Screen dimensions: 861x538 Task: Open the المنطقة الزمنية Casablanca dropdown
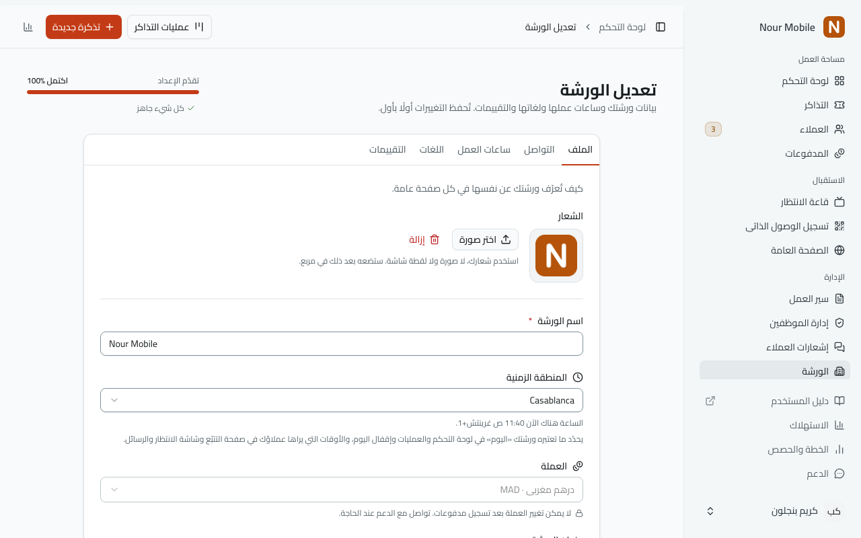[x=342, y=400]
